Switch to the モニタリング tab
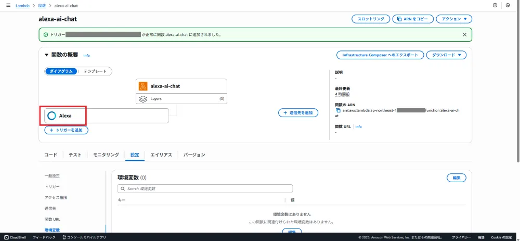 (105, 155)
